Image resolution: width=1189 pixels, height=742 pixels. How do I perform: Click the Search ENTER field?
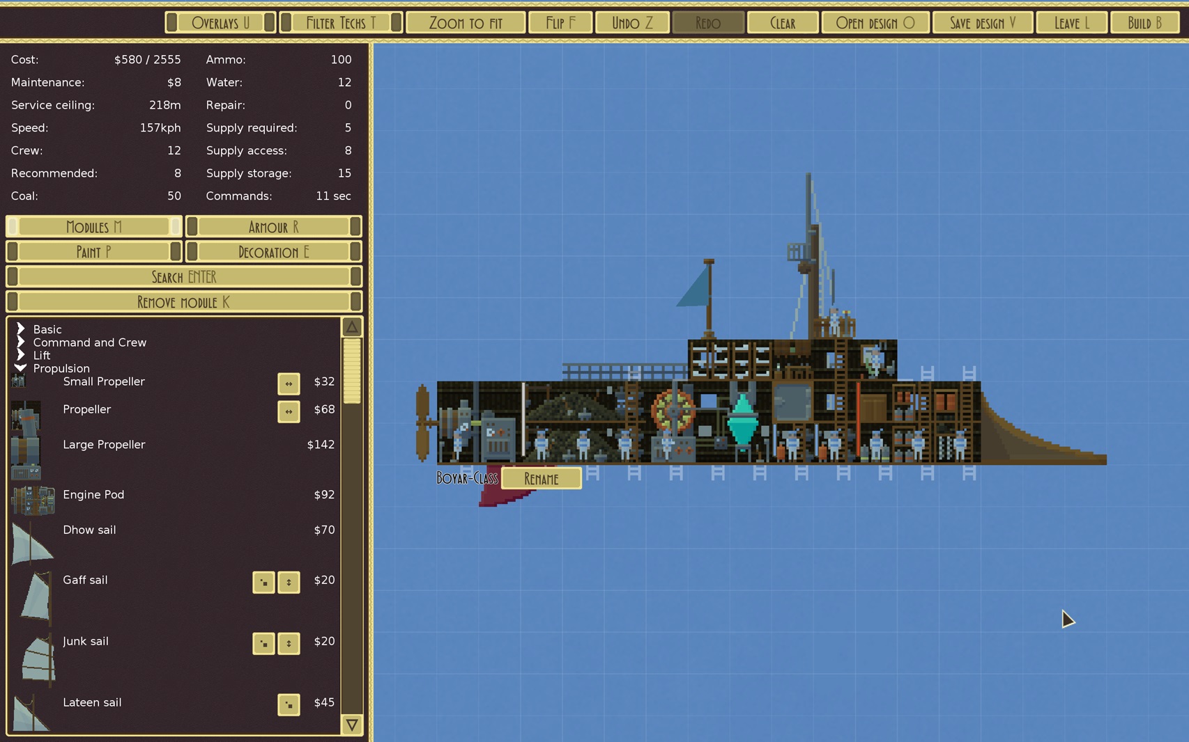tap(184, 277)
